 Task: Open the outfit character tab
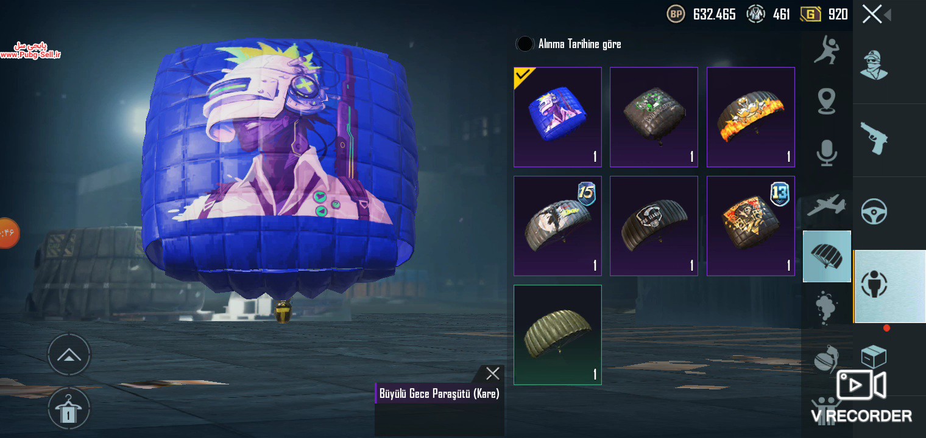pyautogui.click(x=874, y=65)
